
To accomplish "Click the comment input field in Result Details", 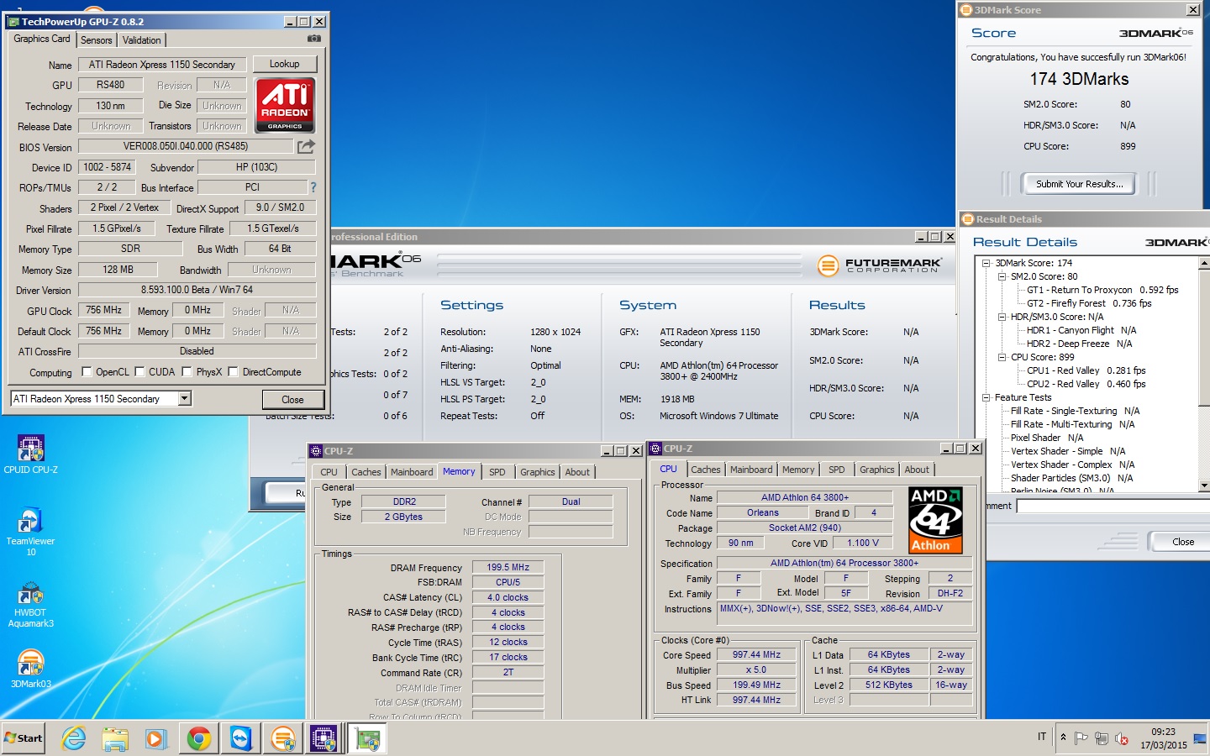I will pyautogui.click(x=1113, y=506).
